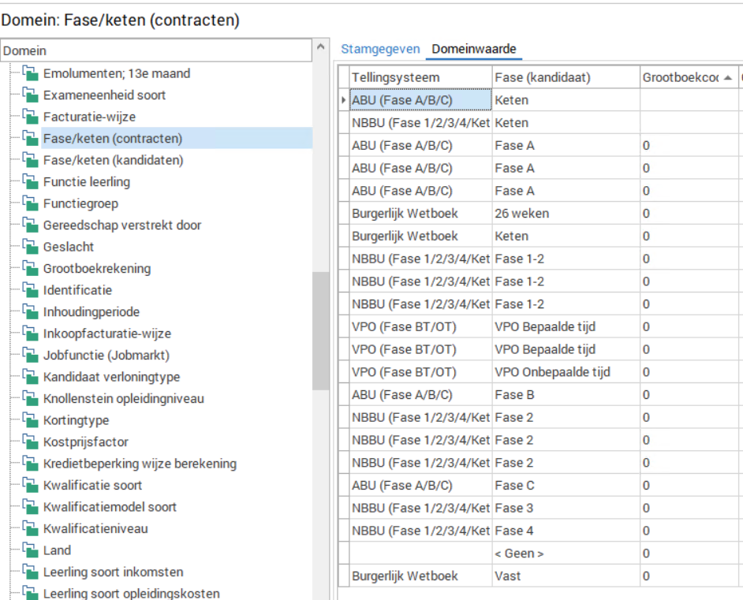
Task: Click the folder icon beside Grootboekrekening
Action: tap(31, 269)
